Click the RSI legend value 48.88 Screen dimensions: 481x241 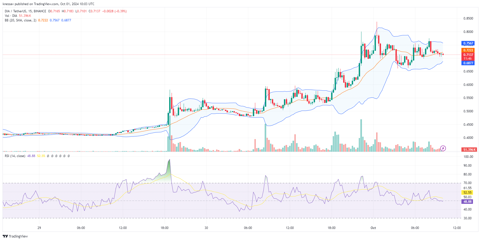[31, 156]
